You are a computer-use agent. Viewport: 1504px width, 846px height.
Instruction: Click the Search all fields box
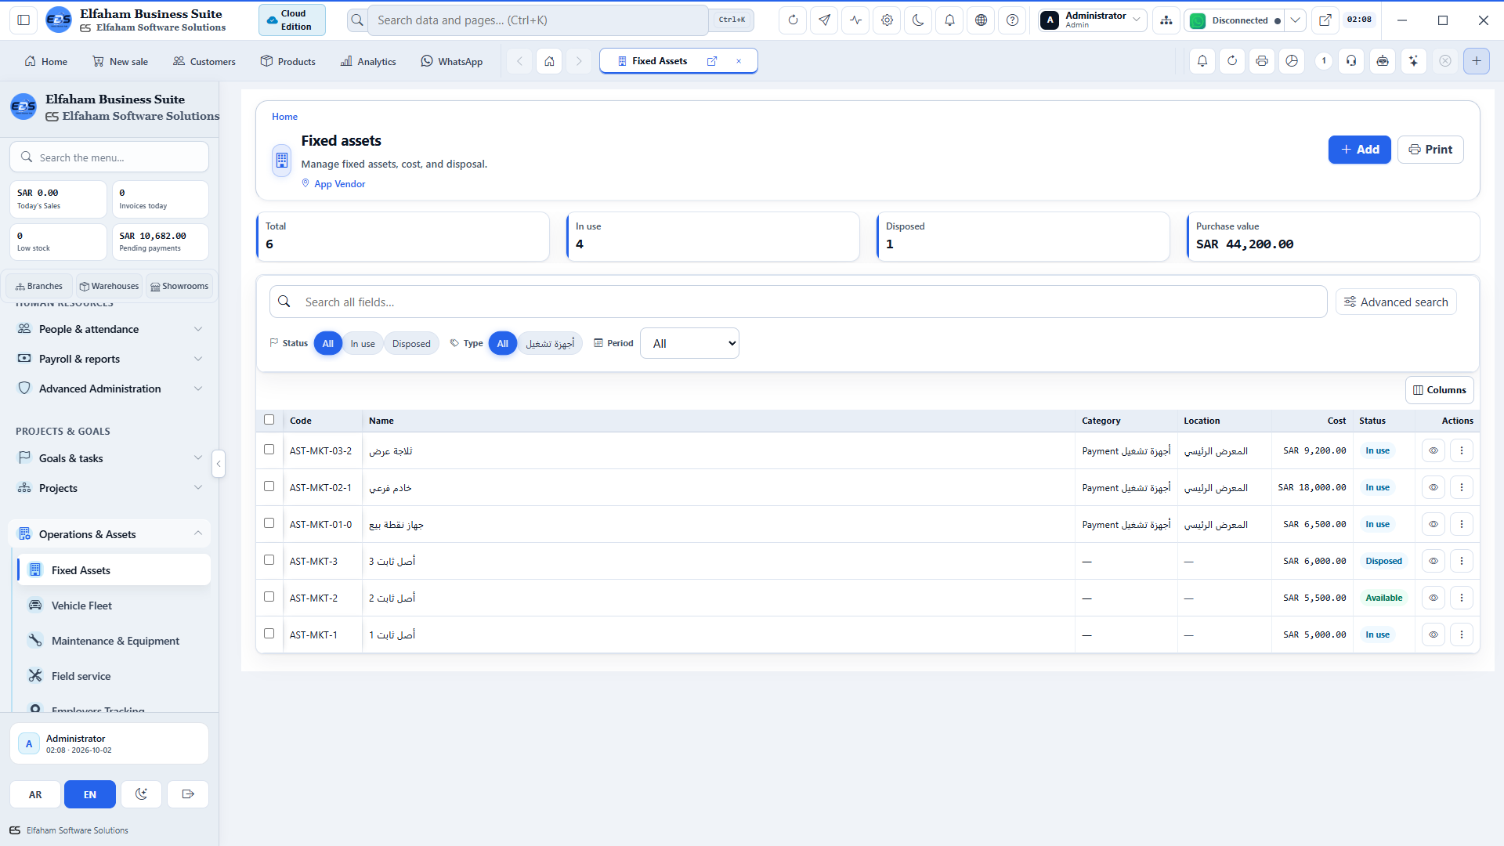click(x=798, y=302)
